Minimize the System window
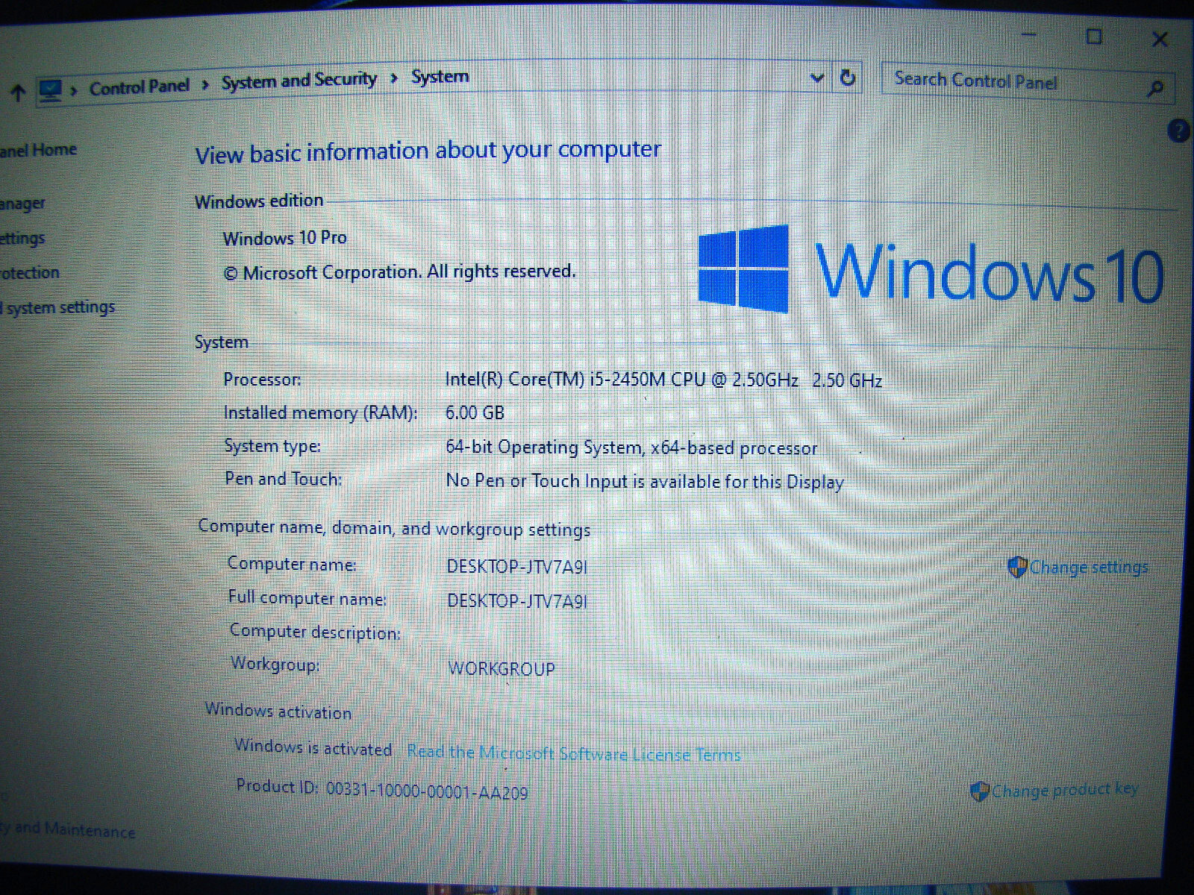 1029,34
